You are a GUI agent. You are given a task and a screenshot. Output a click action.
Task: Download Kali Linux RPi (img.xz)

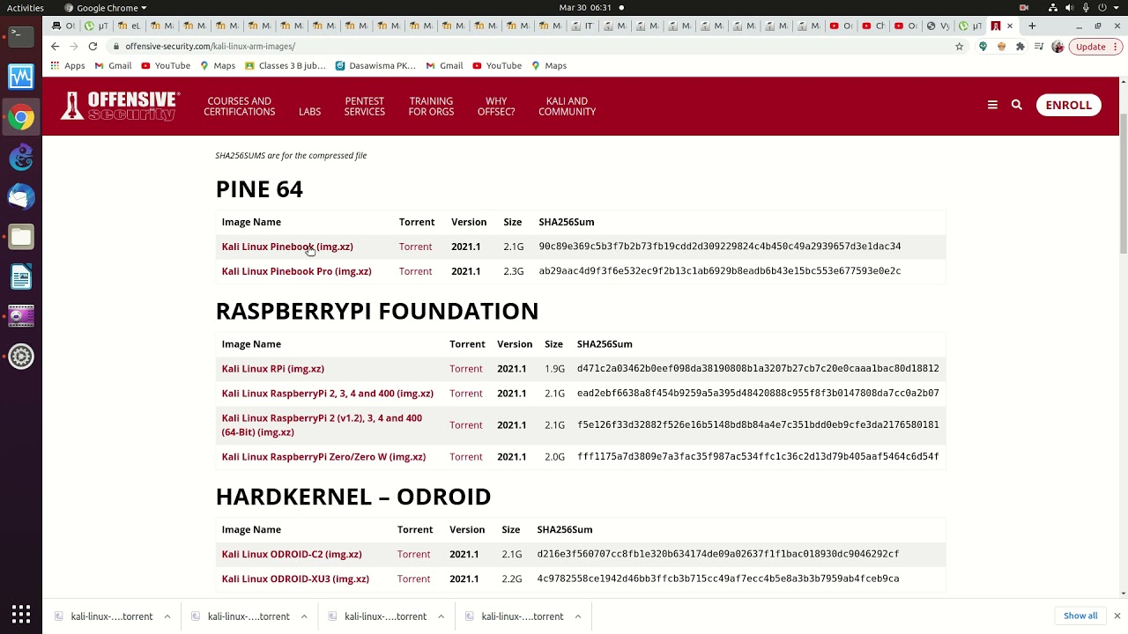pyautogui.click(x=273, y=369)
